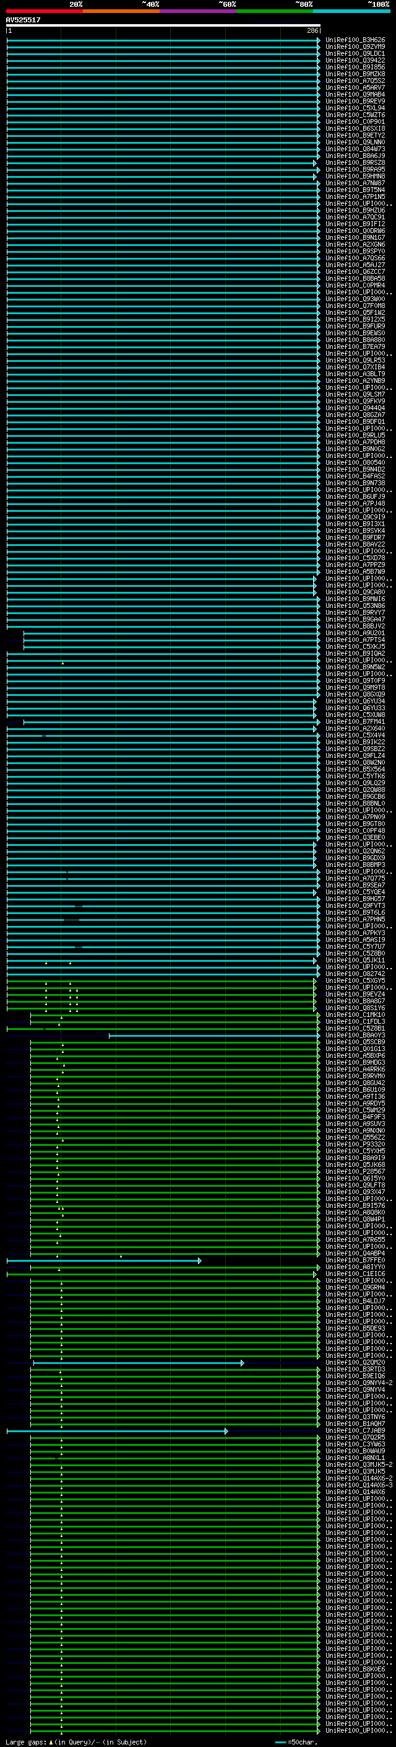
Task: Click label UniRef100_B9HZU6
Action: click(x=355, y=210)
